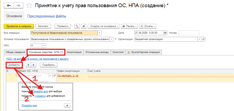This screenshot has height=111, width=234.
Task: Click the Объект ОС, НПА input cell
Action: pos(33,76)
